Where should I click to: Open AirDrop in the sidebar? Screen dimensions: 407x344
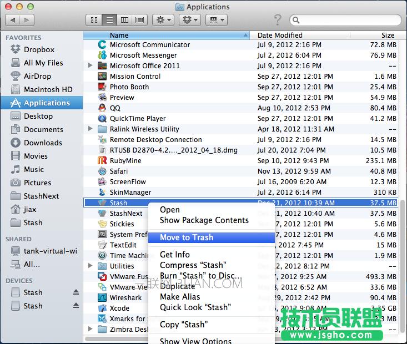[x=37, y=76]
